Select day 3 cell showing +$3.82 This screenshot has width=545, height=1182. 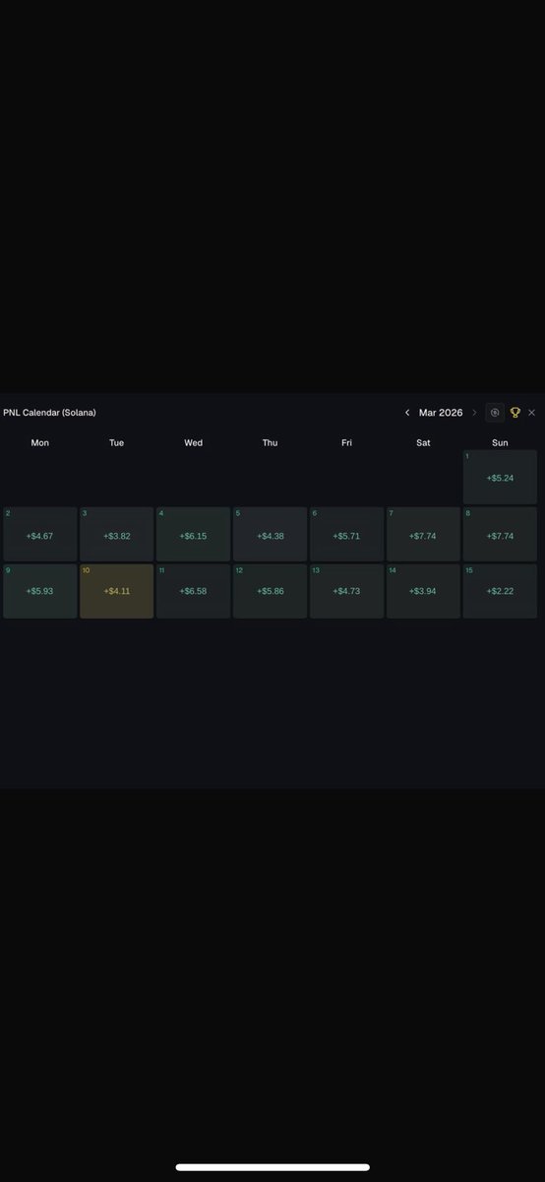(x=116, y=535)
